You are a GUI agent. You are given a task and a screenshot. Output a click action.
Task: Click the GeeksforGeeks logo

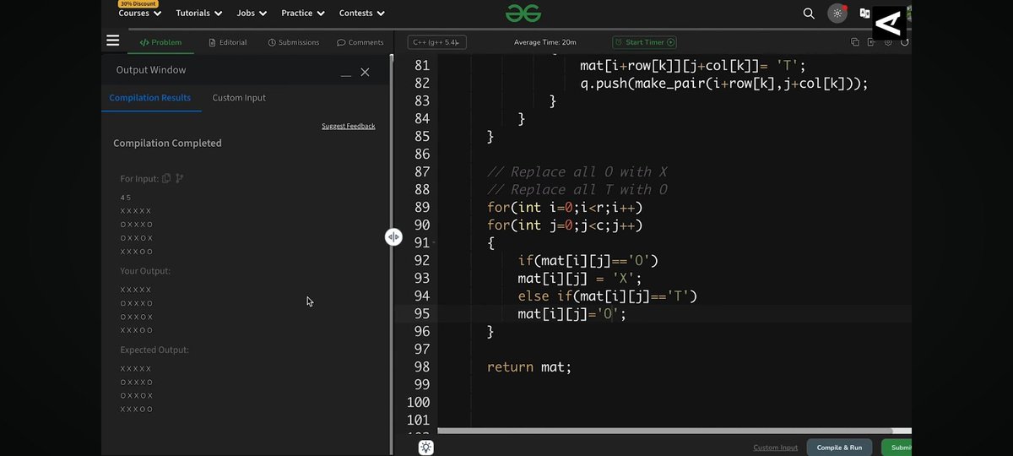click(x=523, y=13)
